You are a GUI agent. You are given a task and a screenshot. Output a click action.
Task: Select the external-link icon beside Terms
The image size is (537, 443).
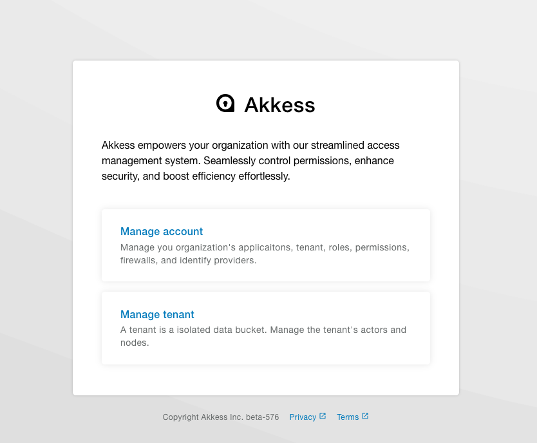coord(366,416)
